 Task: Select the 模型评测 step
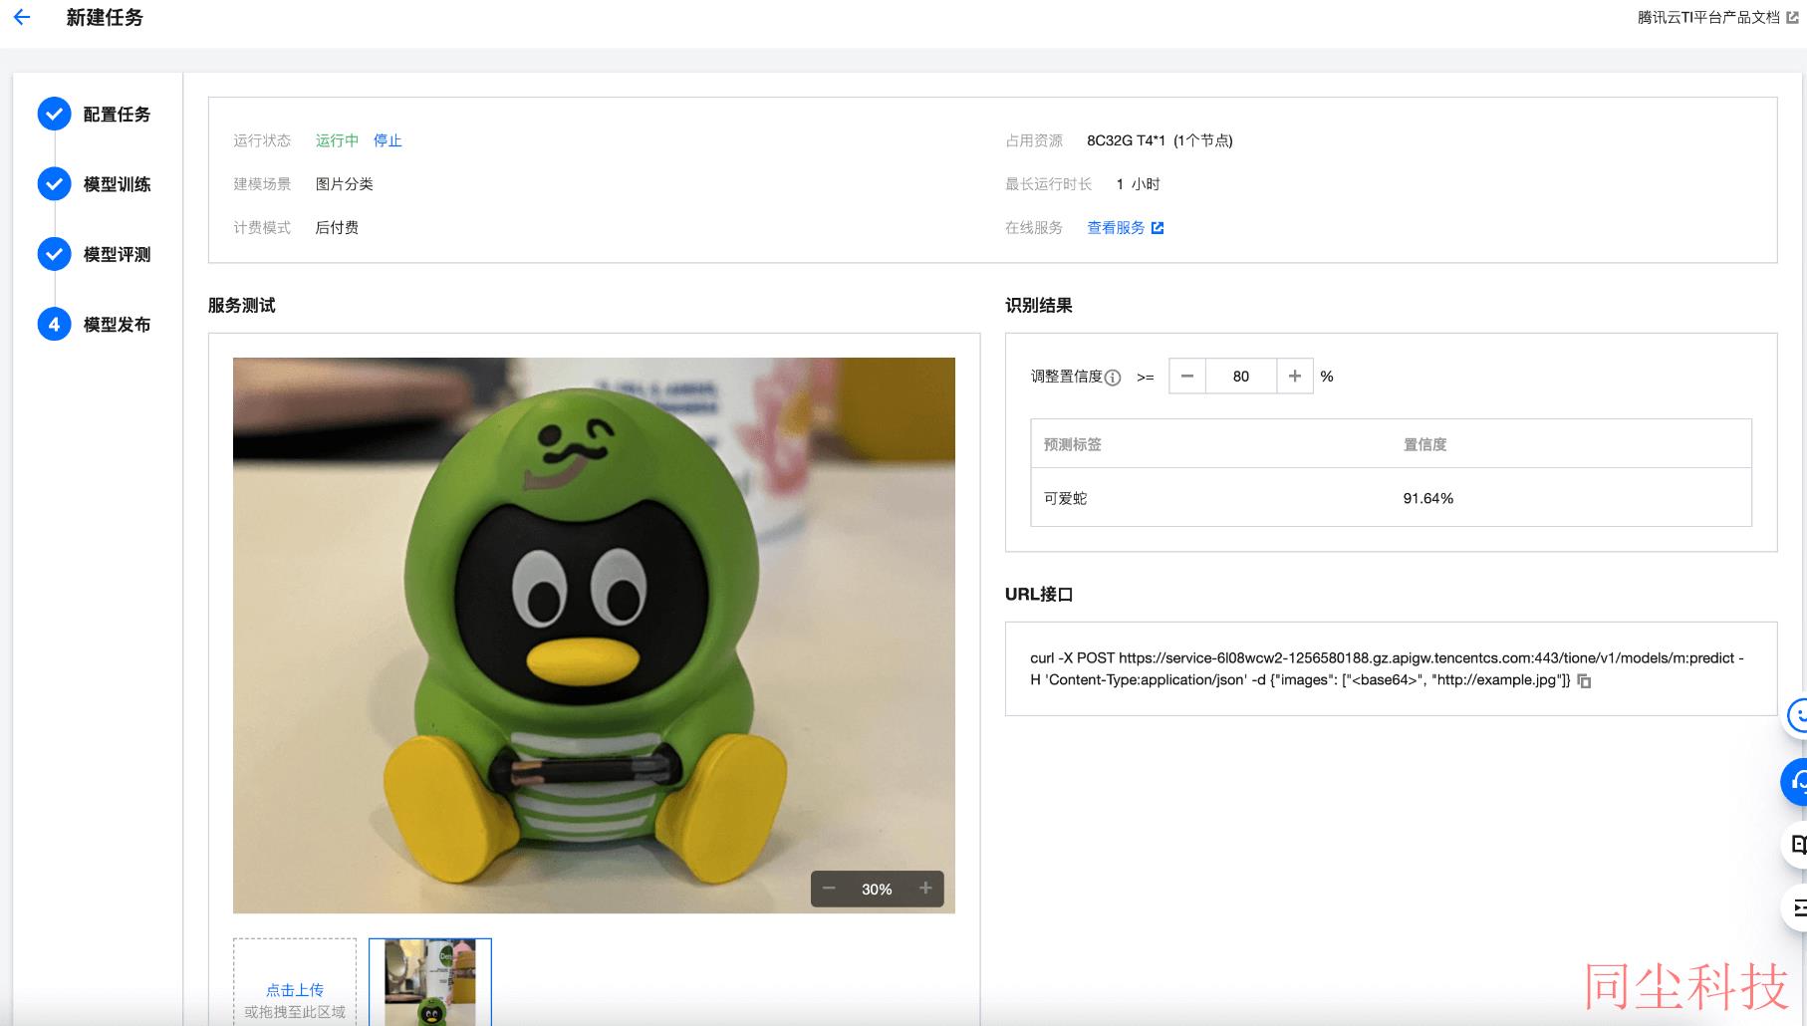point(117,255)
